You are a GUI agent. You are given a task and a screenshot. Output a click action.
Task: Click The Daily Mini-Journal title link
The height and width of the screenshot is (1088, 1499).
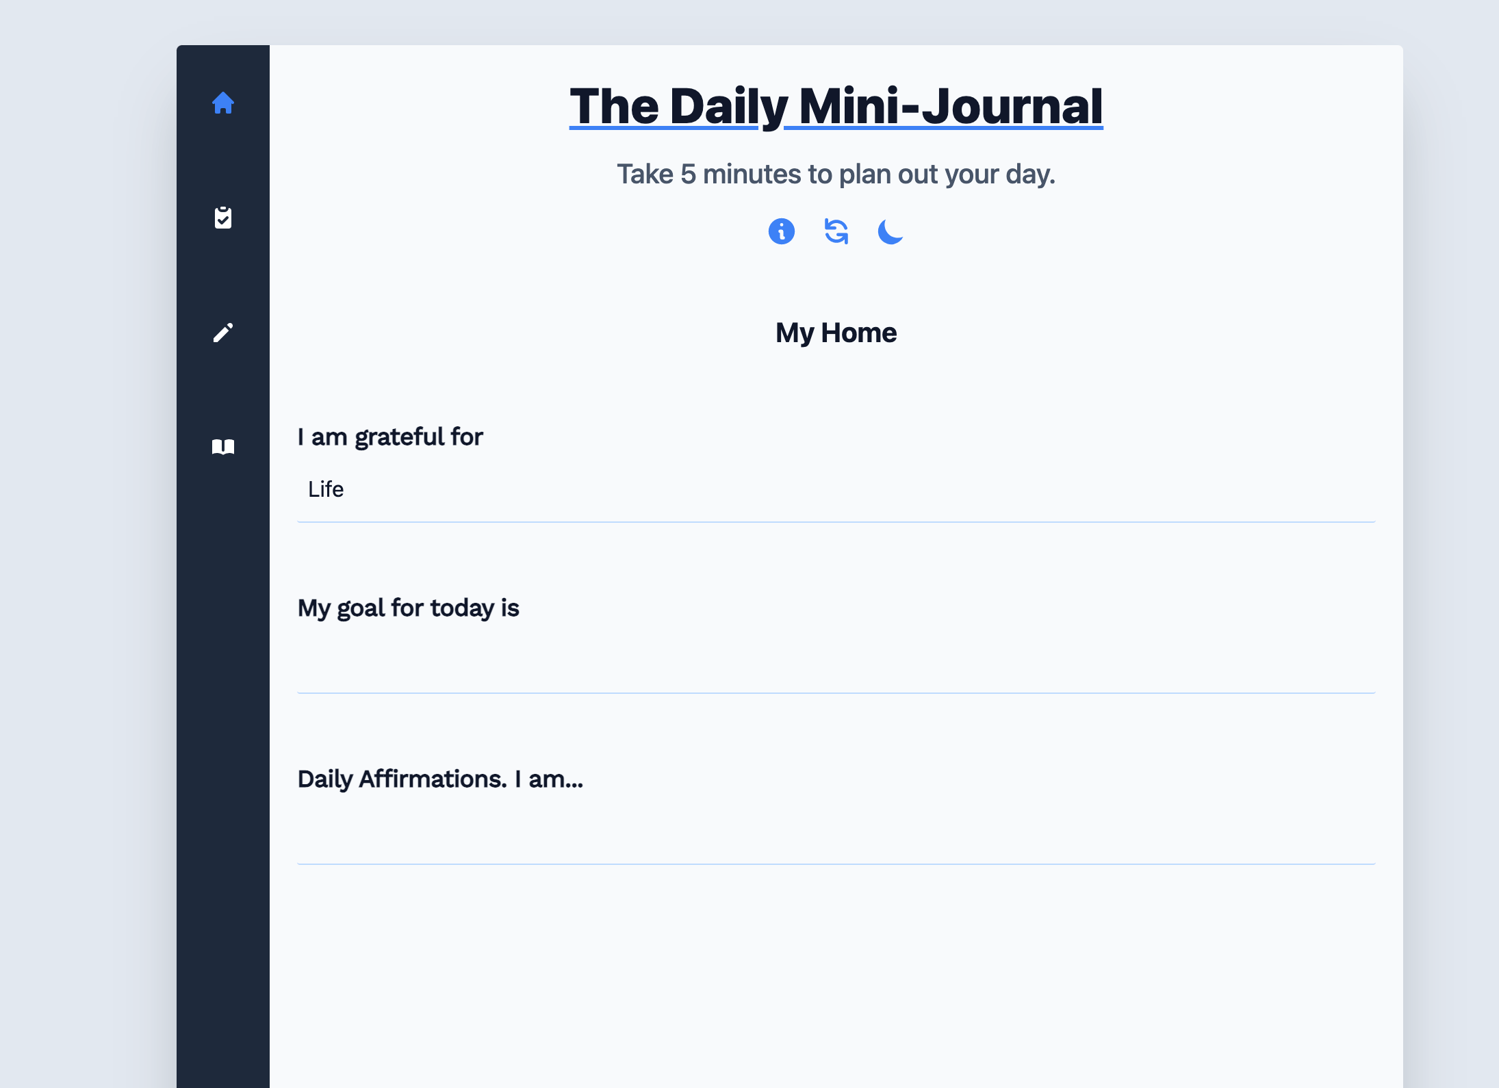(836, 105)
